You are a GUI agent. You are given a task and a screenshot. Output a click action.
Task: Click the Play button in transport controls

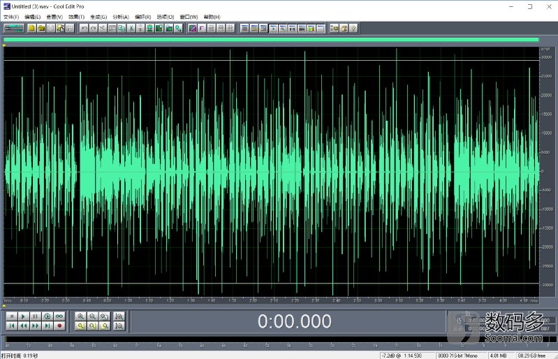pos(24,316)
